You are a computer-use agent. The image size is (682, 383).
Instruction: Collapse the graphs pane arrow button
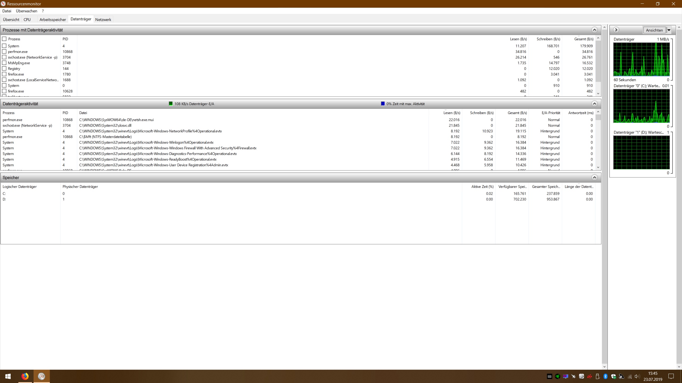pyautogui.click(x=616, y=30)
